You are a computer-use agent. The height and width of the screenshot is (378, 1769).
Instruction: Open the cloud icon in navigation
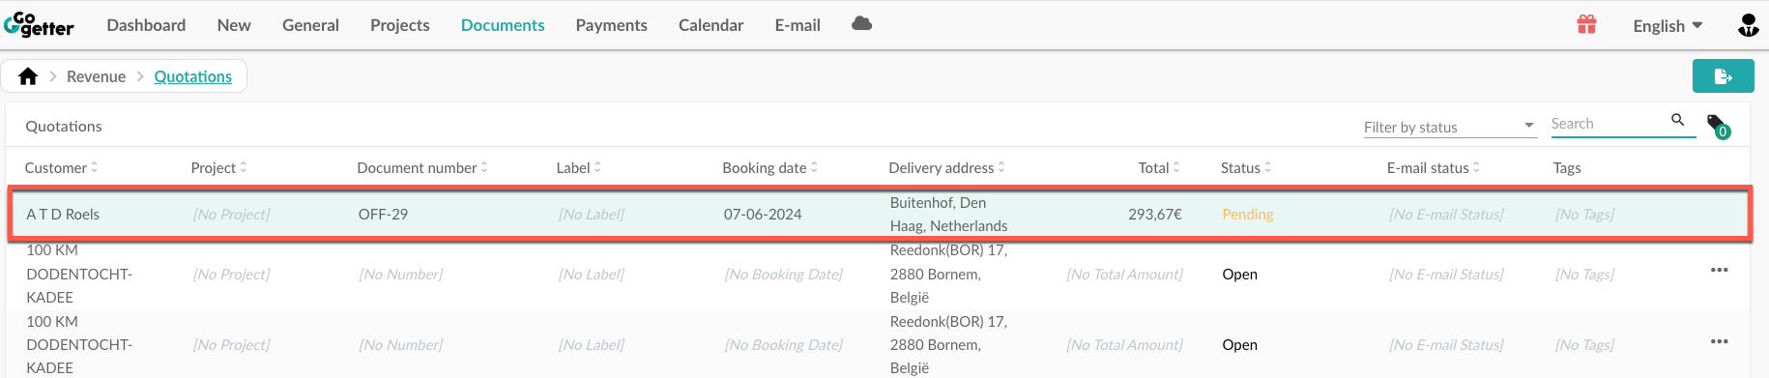click(862, 24)
